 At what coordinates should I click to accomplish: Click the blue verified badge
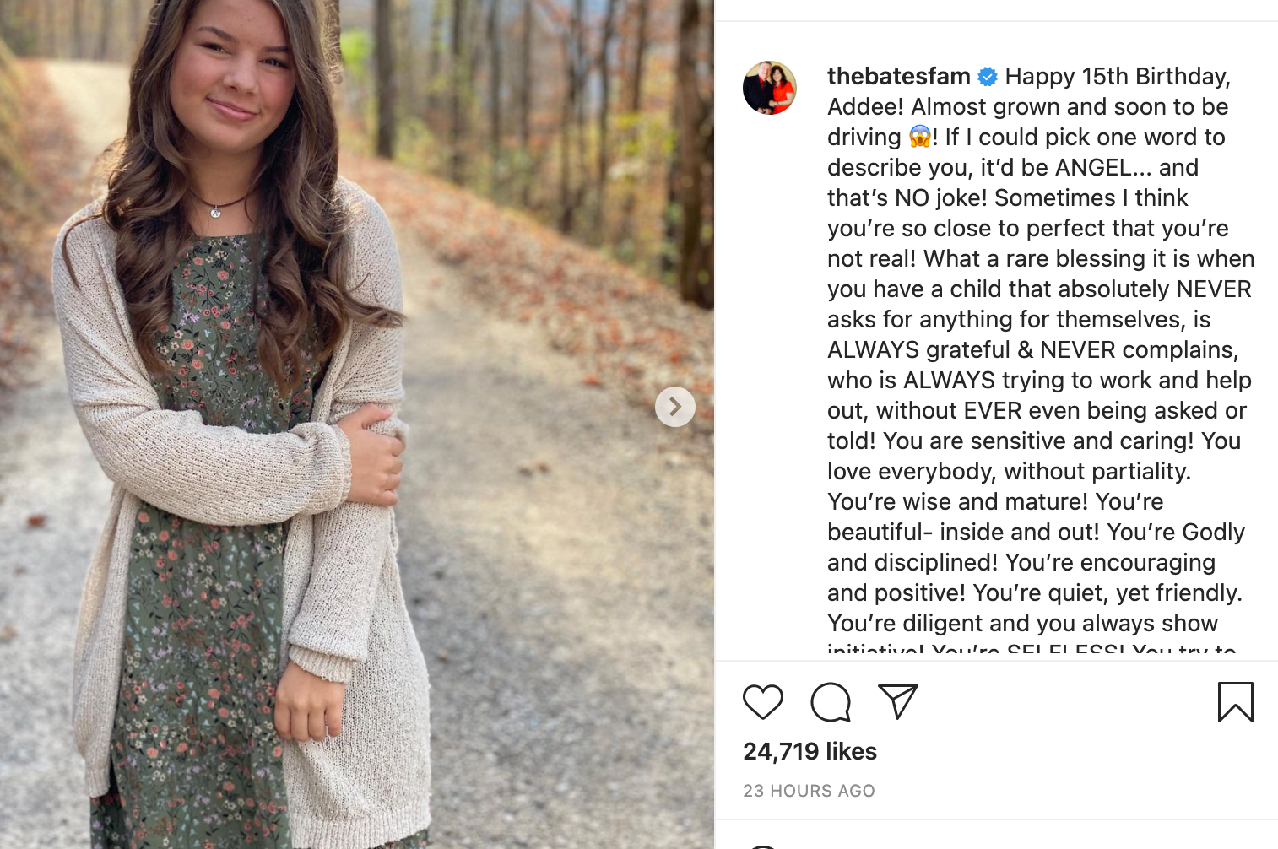pos(988,77)
